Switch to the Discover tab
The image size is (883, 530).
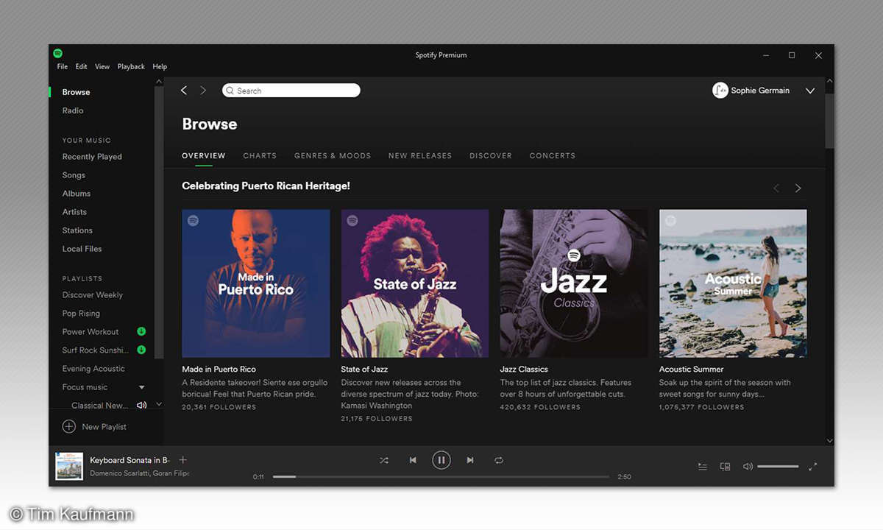pyautogui.click(x=491, y=156)
